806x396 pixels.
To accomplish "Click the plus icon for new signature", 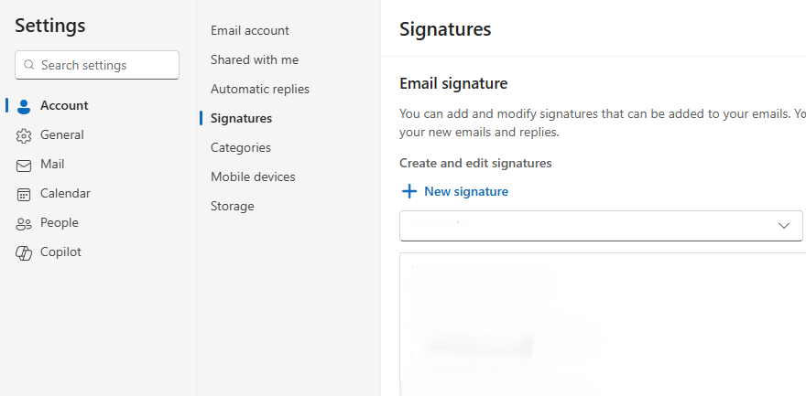I will [408, 192].
